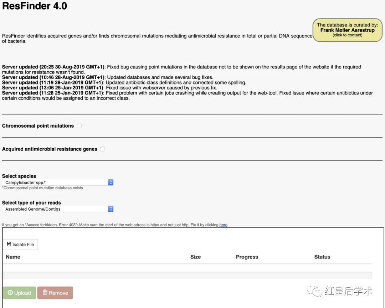Viewport: 385px width, 308px height.
Task: Click the Status column header
Action: (x=322, y=257)
